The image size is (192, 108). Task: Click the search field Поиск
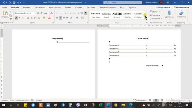(123, 2)
